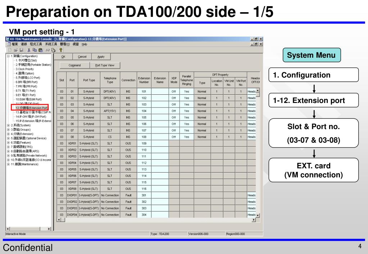Click the No Connection cell for DXDP01
The height and width of the screenshot is (254, 368).
pos(110,195)
